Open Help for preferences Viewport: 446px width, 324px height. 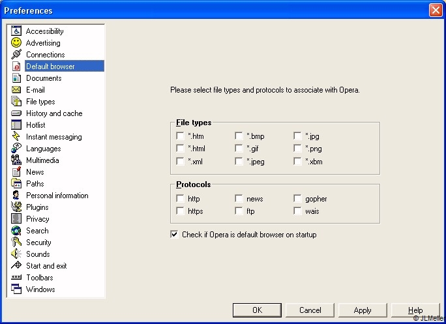[x=415, y=310]
